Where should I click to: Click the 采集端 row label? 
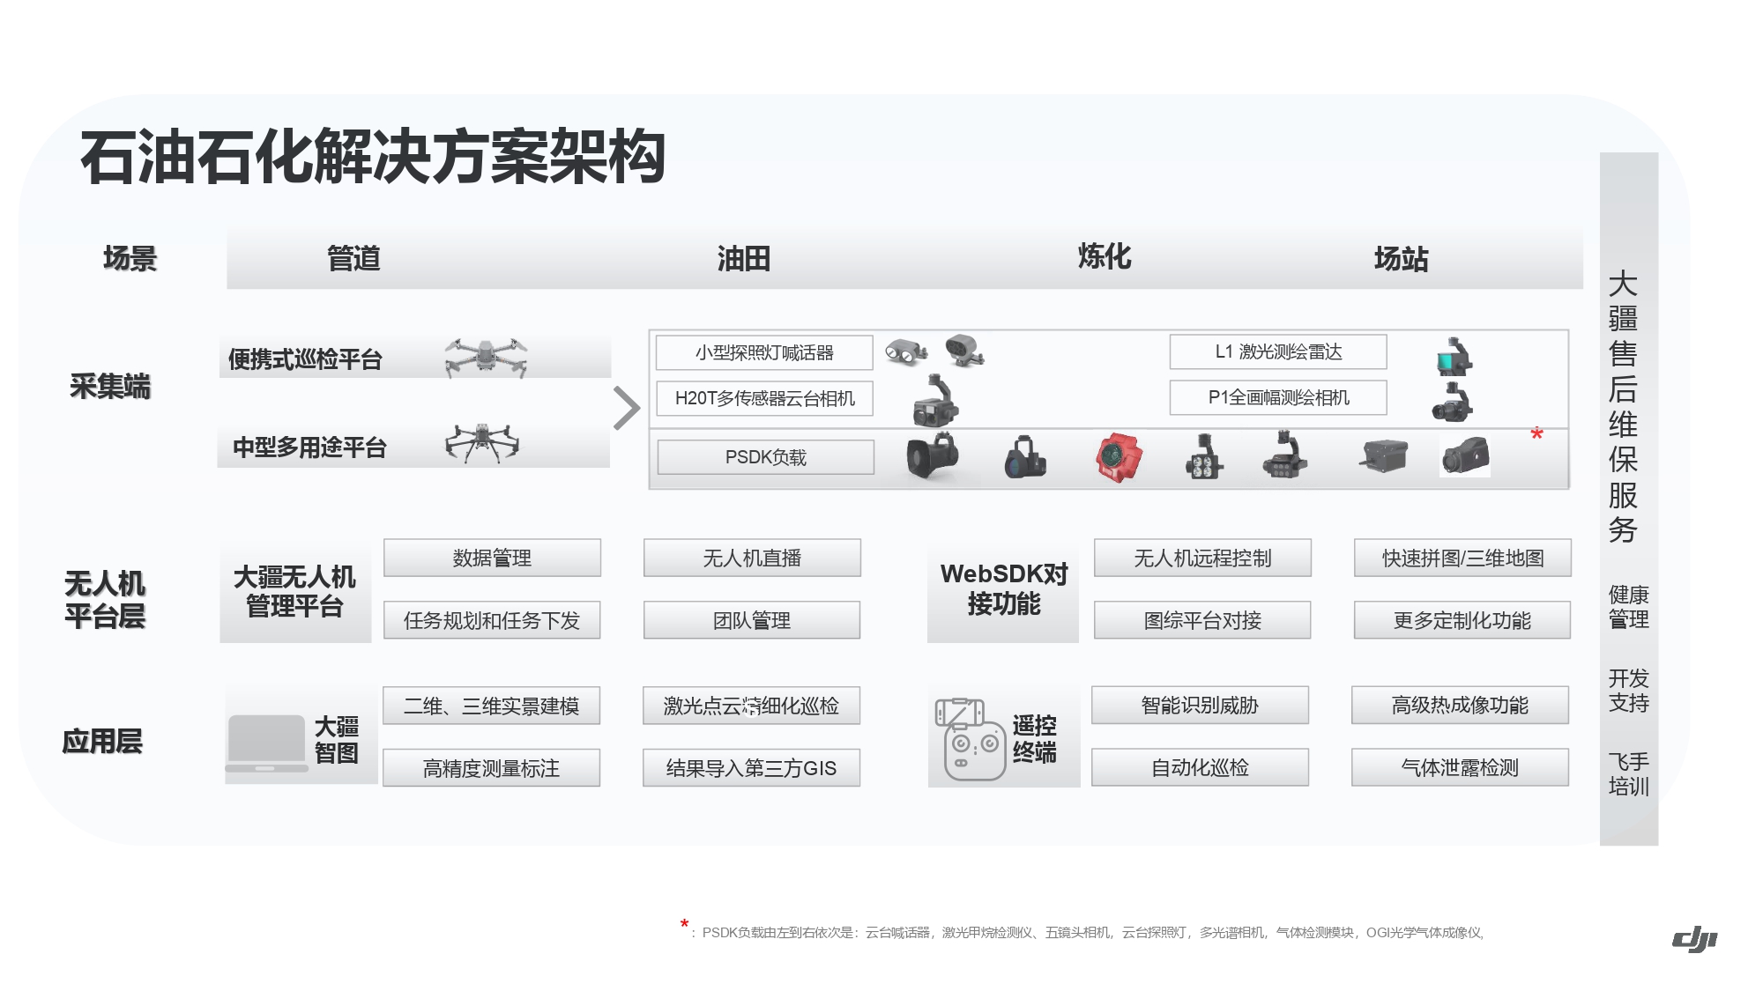(110, 386)
